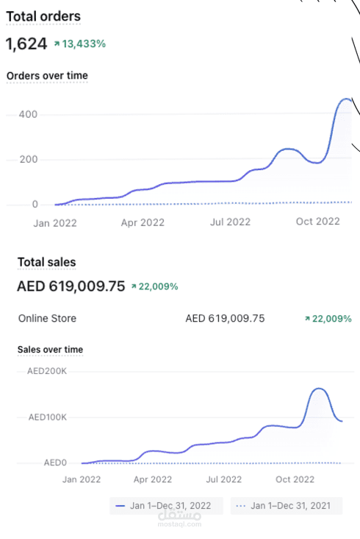Click the dotted line legend swatch for 2021
The height and width of the screenshot is (539, 360).
point(241,506)
